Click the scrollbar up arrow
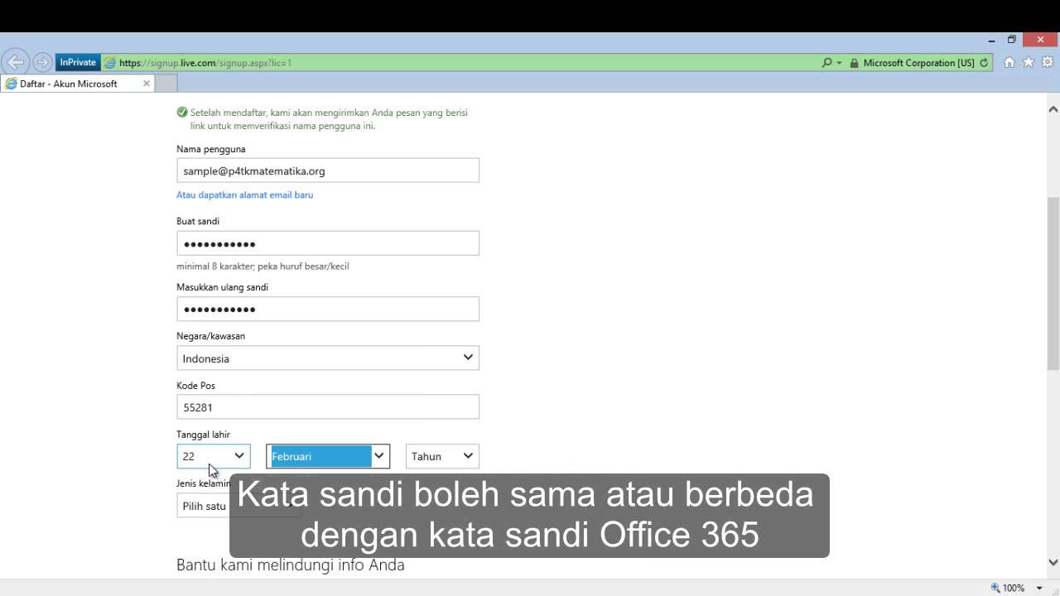This screenshot has height=596, width=1060. pyautogui.click(x=1053, y=108)
